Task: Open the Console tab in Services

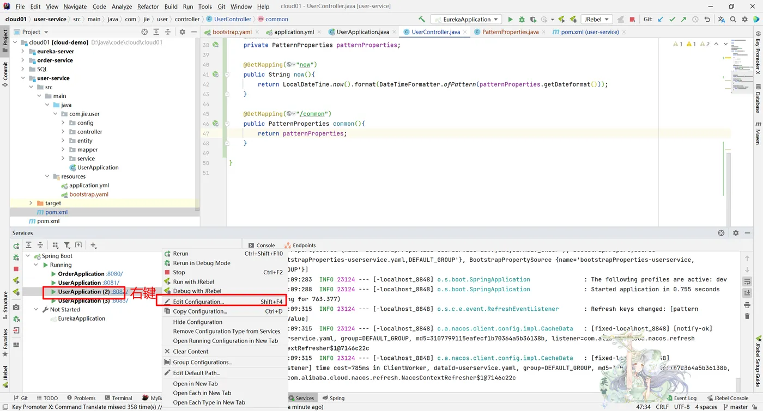Action: click(x=262, y=246)
